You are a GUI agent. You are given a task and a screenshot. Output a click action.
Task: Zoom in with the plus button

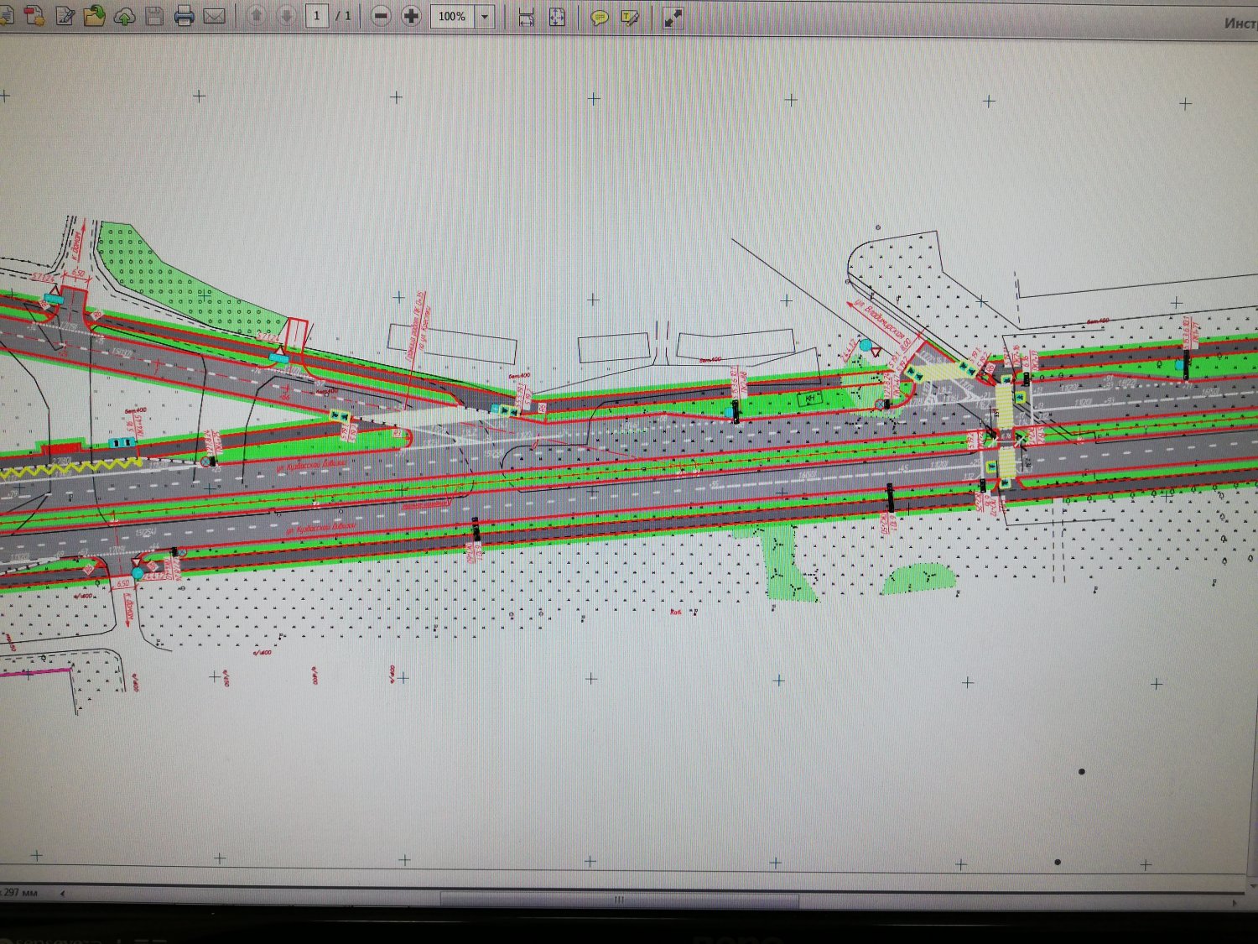pos(411,16)
